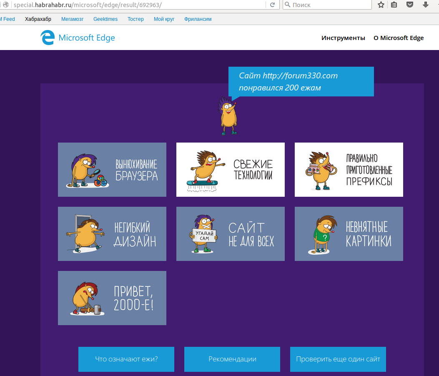Open the Geektimes bookmark link
The height and width of the screenshot is (376, 439).
tap(105, 19)
